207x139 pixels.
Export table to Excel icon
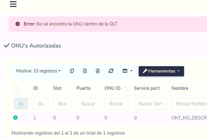[x=85, y=71]
